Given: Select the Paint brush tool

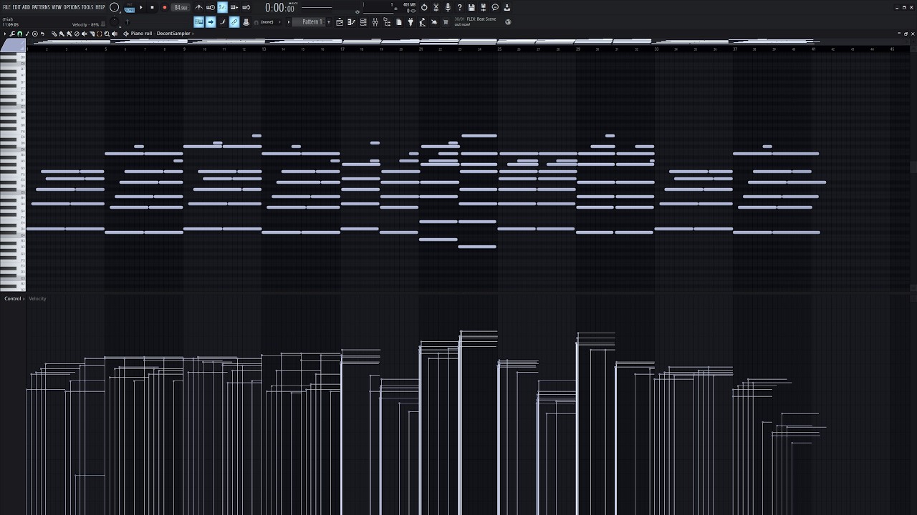Looking at the screenshot, I should pyautogui.click(x=62, y=34).
